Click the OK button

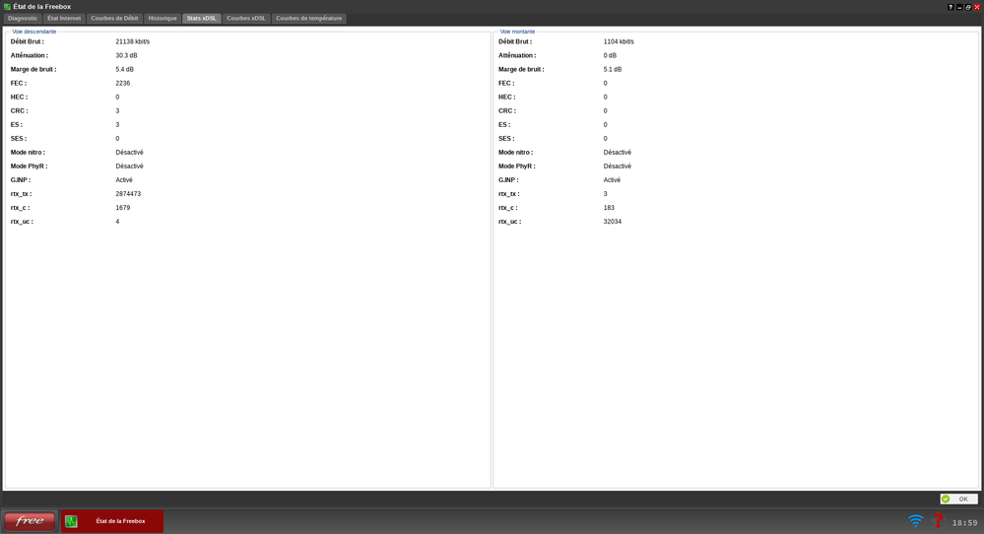pos(958,499)
